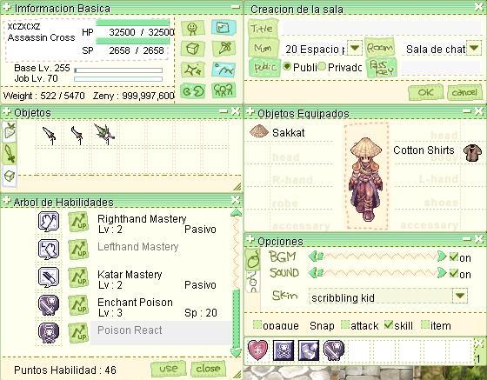Open the 20 Espacio number dropdown
The image size is (487, 380).
[355, 49]
